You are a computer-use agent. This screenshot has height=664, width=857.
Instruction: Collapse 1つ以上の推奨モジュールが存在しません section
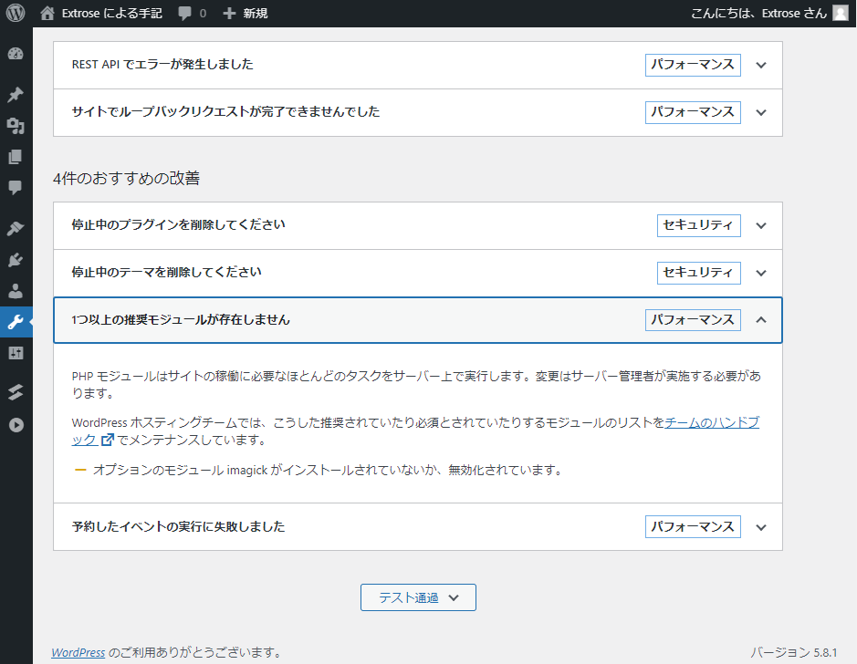click(762, 320)
